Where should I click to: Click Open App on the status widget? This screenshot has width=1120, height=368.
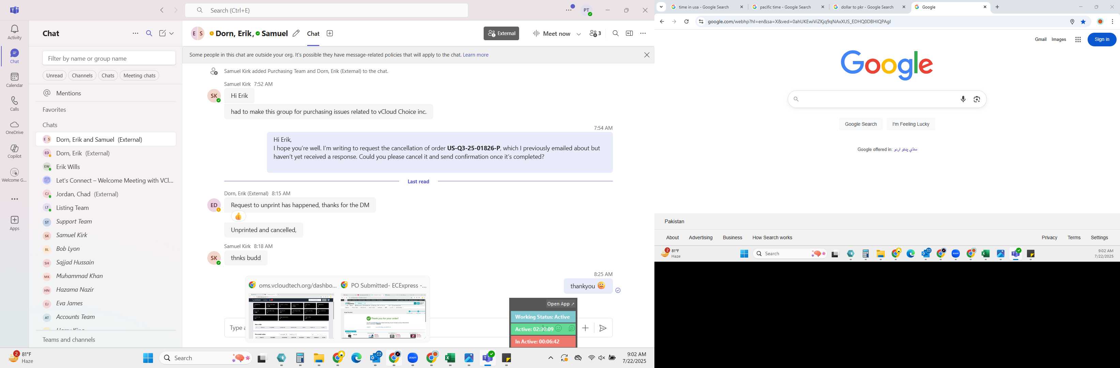pyautogui.click(x=560, y=304)
